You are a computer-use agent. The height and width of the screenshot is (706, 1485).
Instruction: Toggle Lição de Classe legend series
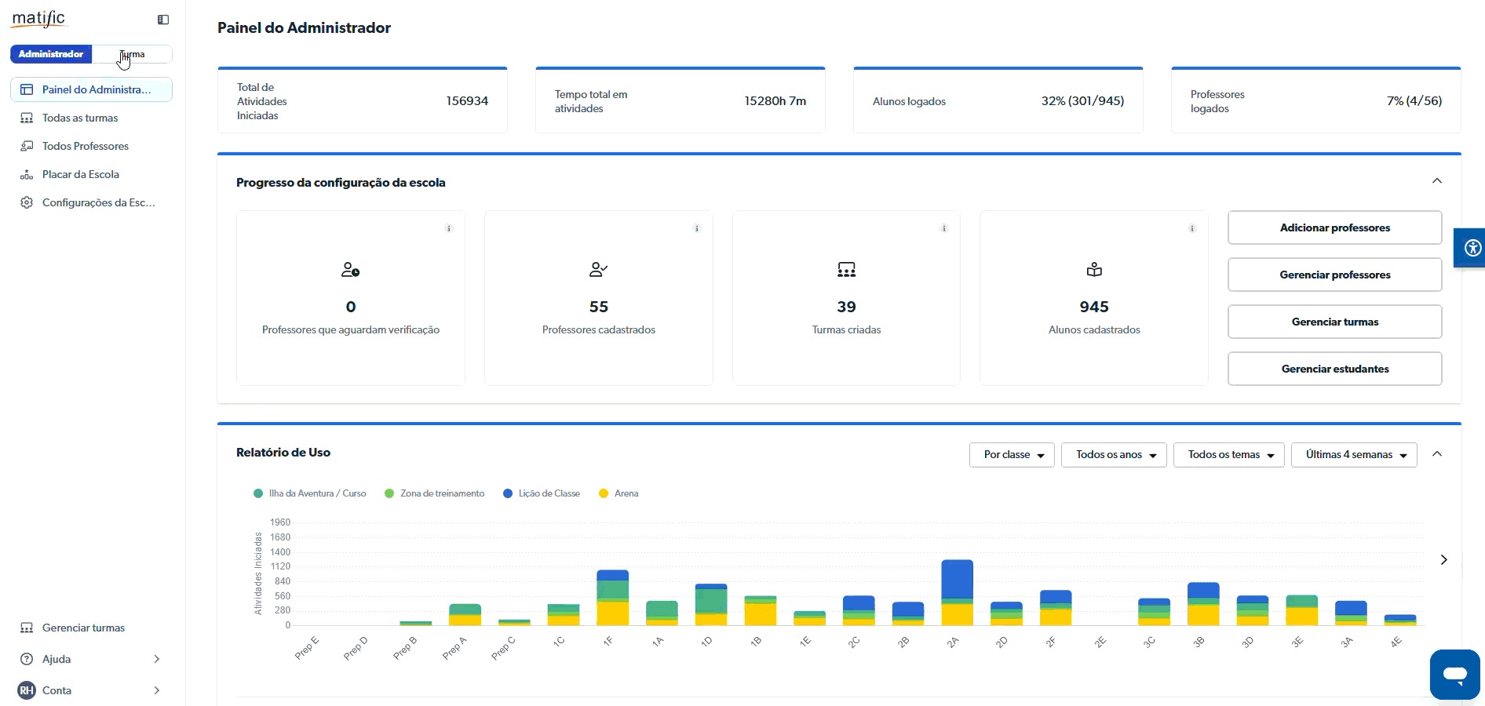pyautogui.click(x=542, y=493)
